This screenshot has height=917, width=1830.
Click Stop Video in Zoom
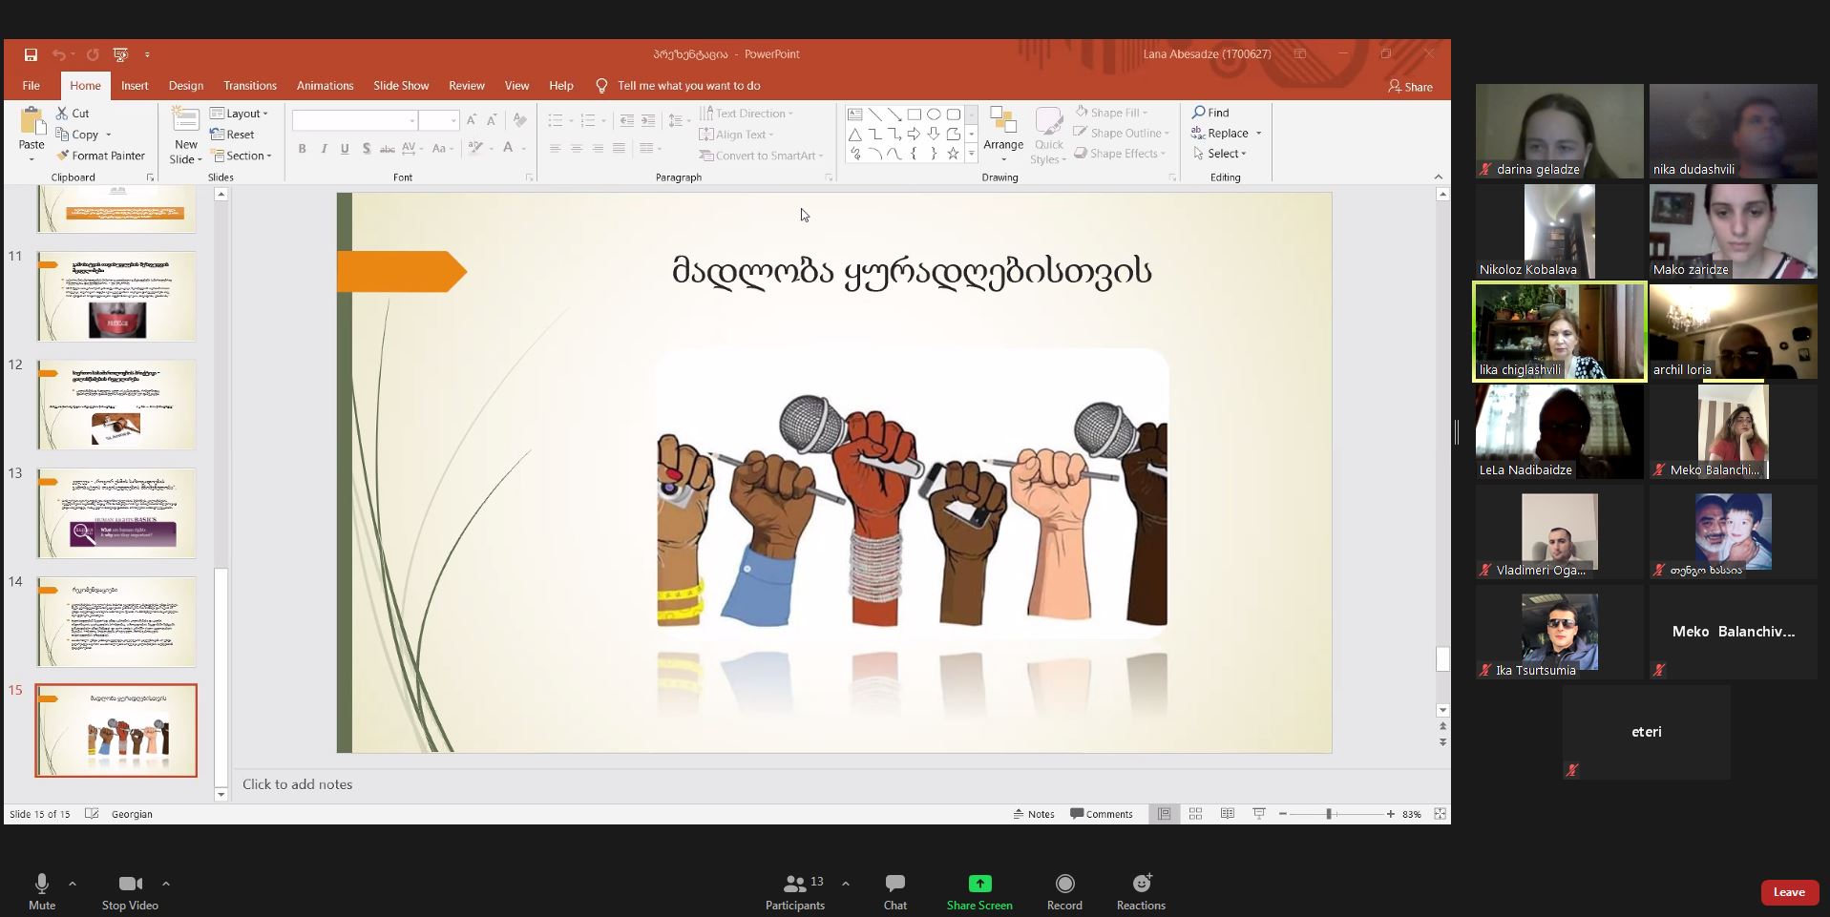(x=130, y=892)
